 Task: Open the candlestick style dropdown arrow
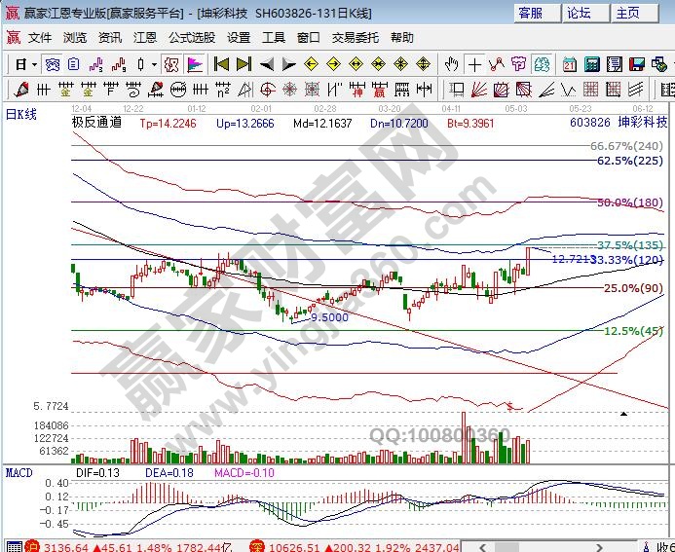154,64
